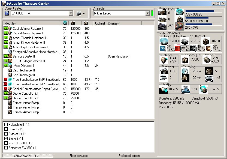Click the drone bandwidth progress bar
The width and height of the screenshot is (227, 159).
tap(204, 24)
